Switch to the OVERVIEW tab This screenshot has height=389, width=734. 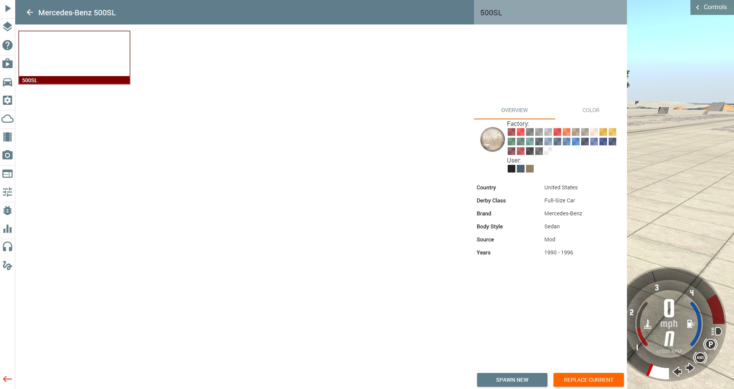(514, 110)
